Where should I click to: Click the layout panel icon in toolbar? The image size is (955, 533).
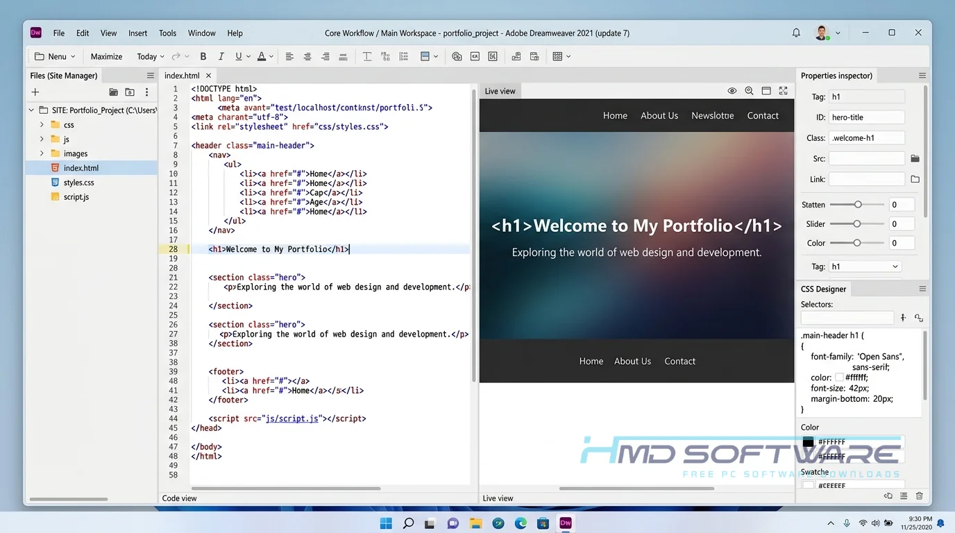[425, 57]
